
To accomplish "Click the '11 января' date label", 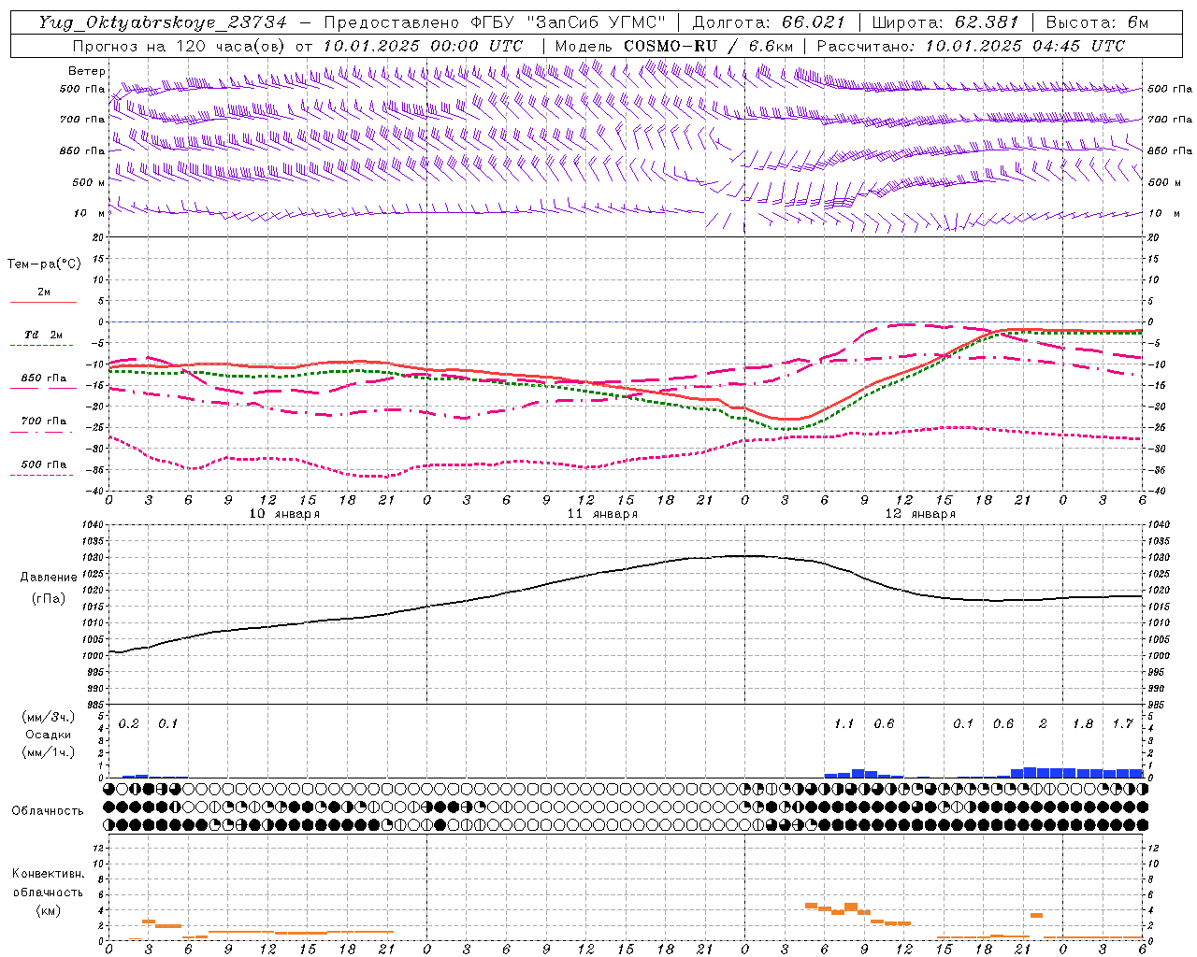I will pyautogui.click(x=602, y=514).
